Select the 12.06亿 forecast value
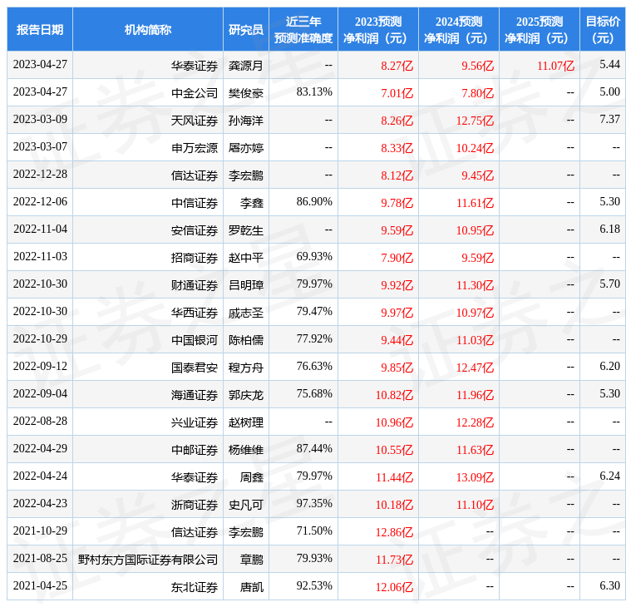Image resolution: width=626 pixels, height=607 pixels. click(394, 587)
